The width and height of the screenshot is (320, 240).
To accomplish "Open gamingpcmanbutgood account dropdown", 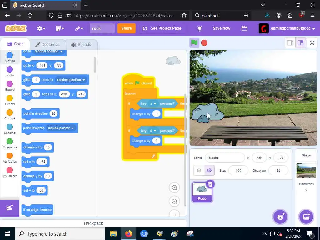I will (287, 28).
